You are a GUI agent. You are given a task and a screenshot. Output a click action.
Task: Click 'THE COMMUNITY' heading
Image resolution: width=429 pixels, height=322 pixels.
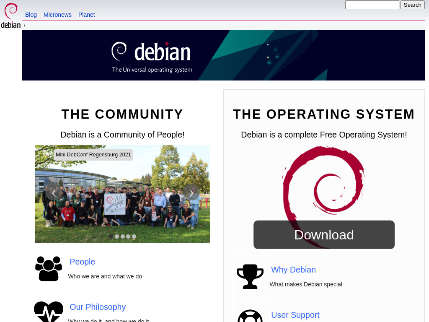[x=122, y=114]
